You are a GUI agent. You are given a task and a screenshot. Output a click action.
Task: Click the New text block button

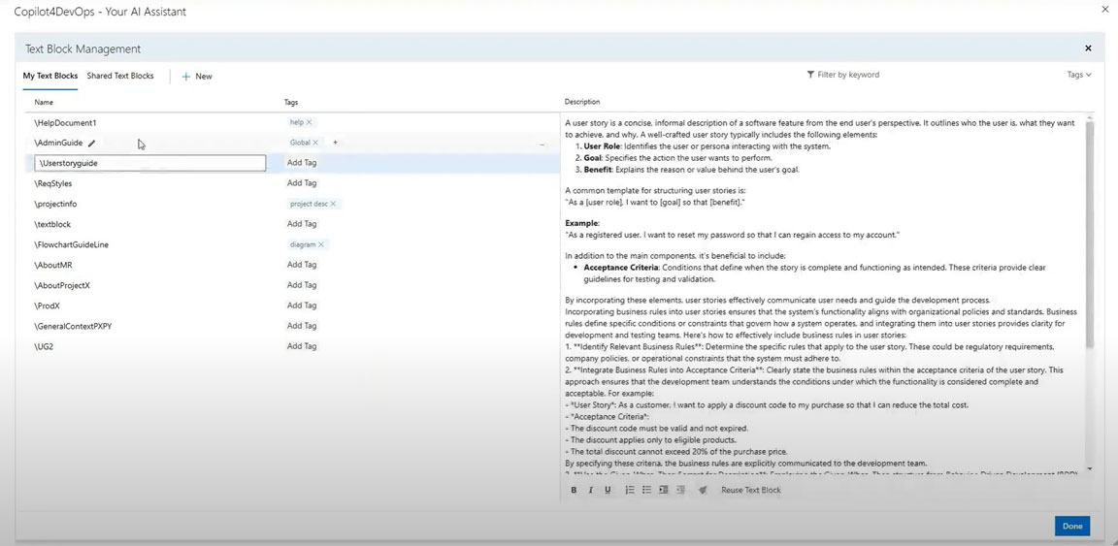coord(197,77)
